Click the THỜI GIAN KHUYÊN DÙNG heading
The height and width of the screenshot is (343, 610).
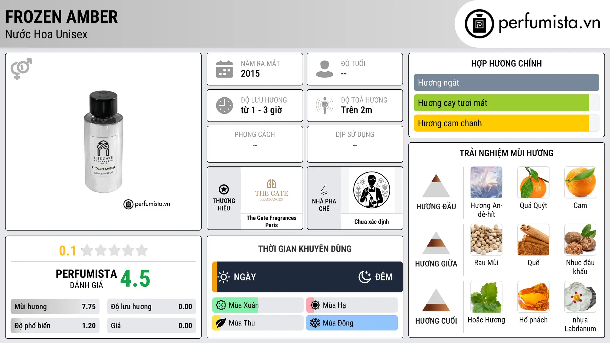(x=305, y=249)
